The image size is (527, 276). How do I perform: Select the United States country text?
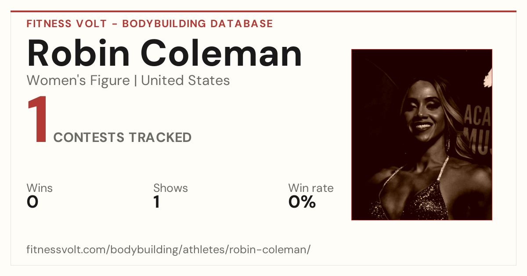(185, 81)
